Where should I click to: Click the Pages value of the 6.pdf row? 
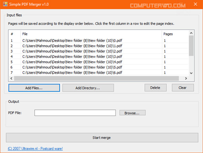click(165, 73)
